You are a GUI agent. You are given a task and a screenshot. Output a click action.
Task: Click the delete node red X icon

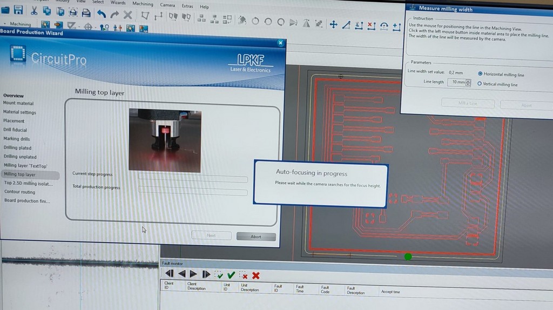tap(372, 26)
